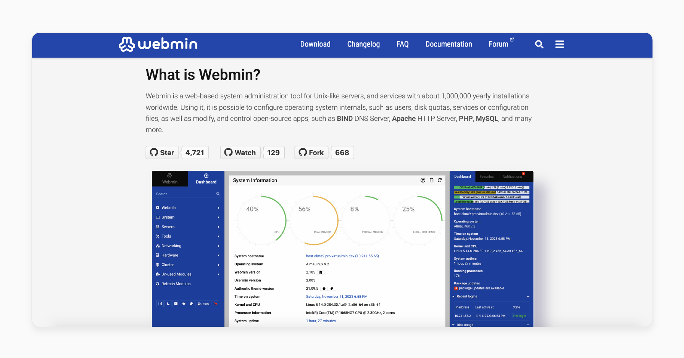
Task: Open Documentation in the nav bar
Action: [x=448, y=44]
